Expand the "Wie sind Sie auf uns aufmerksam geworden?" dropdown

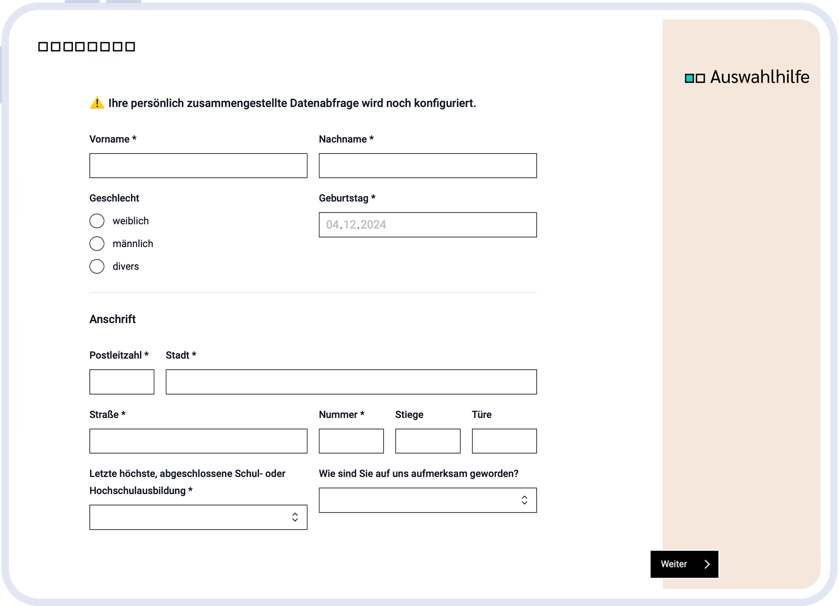[x=427, y=500]
